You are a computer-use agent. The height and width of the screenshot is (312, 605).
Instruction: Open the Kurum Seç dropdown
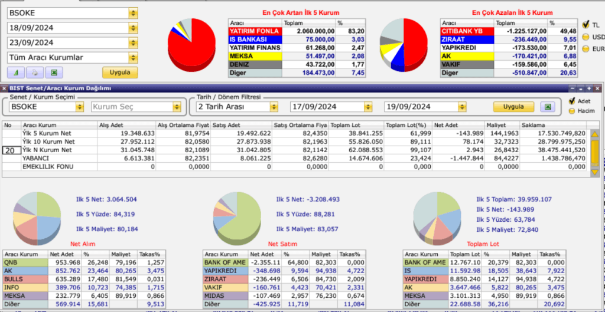click(177, 107)
